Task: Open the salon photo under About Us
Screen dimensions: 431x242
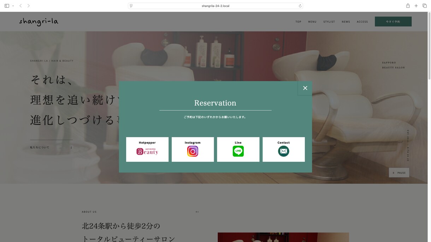Action: (x=283, y=237)
